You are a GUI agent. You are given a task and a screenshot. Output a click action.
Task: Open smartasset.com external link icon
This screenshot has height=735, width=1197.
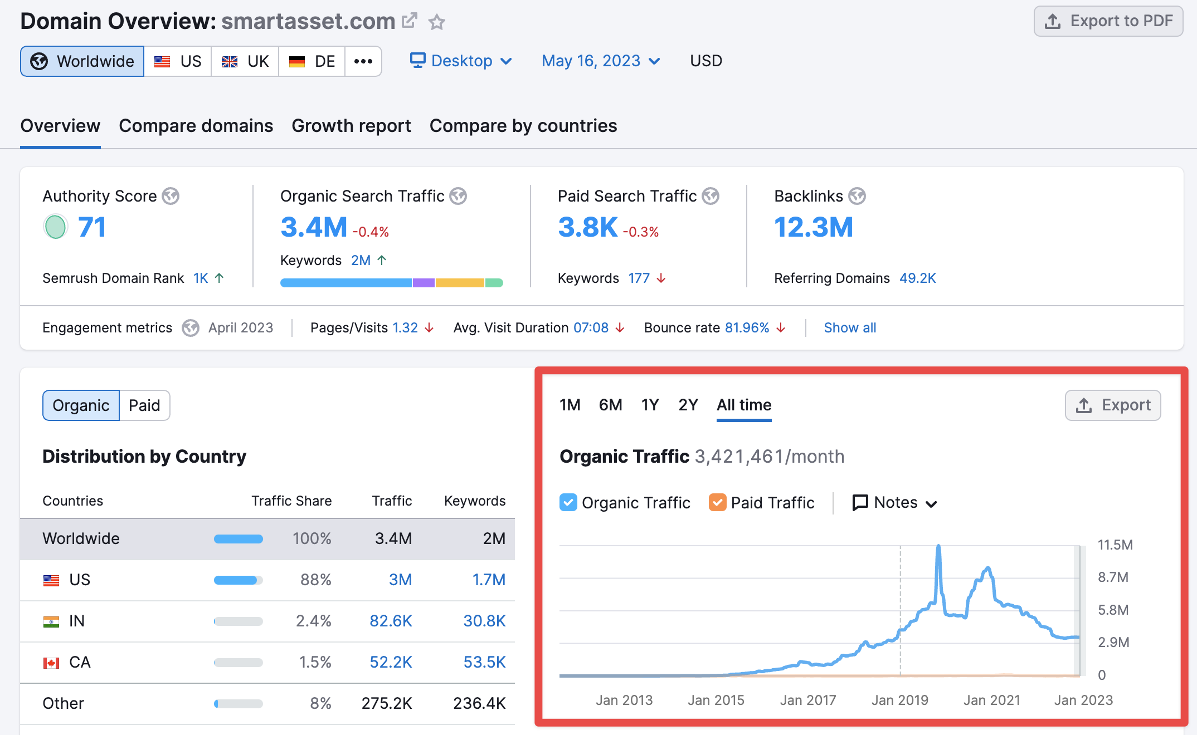coord(410,21)
